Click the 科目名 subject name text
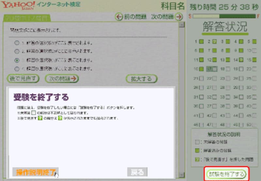 (173, 6)
